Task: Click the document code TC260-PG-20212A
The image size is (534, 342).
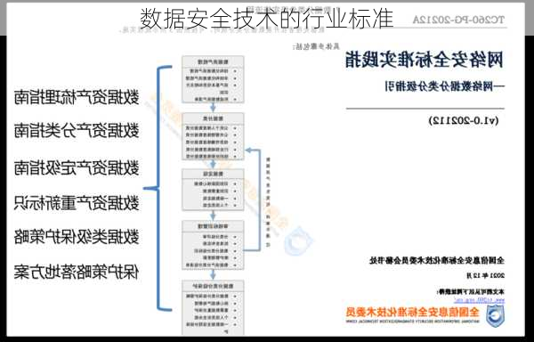Action: point(458,20)
